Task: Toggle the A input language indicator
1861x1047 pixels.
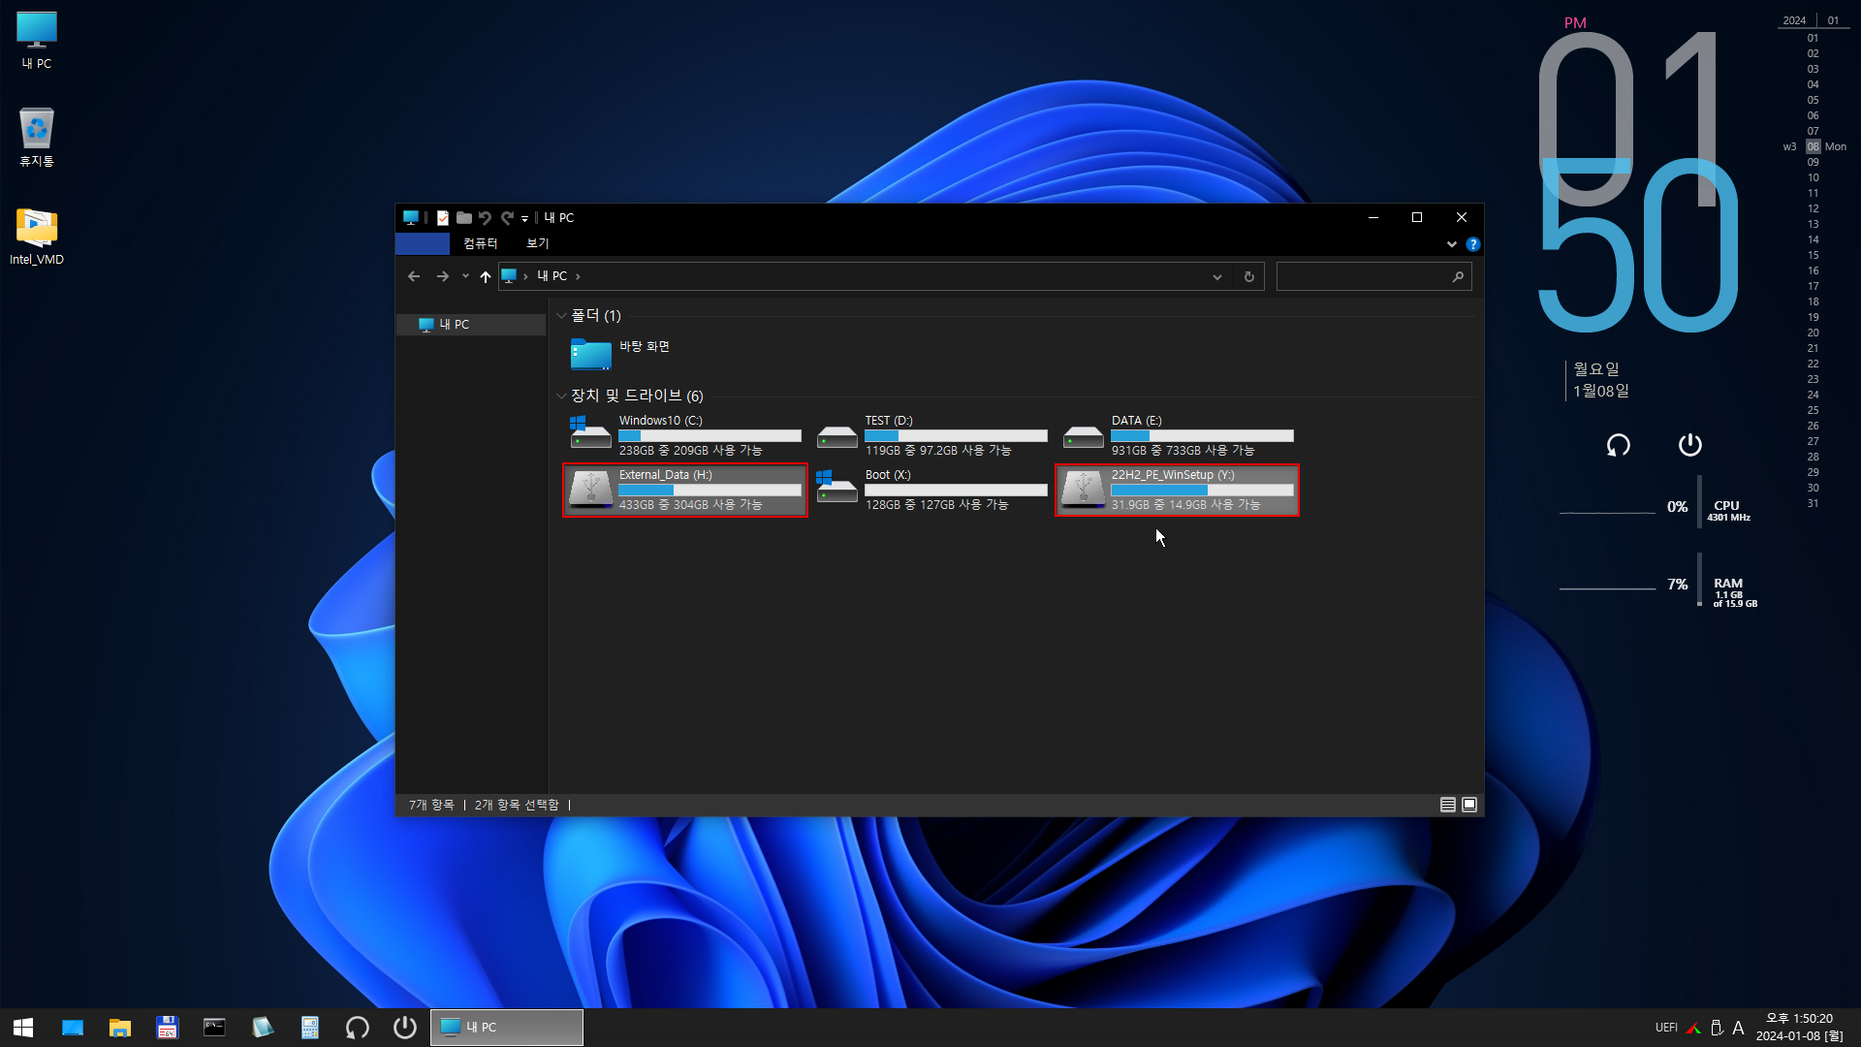Action: (x=1738, y=1028)
